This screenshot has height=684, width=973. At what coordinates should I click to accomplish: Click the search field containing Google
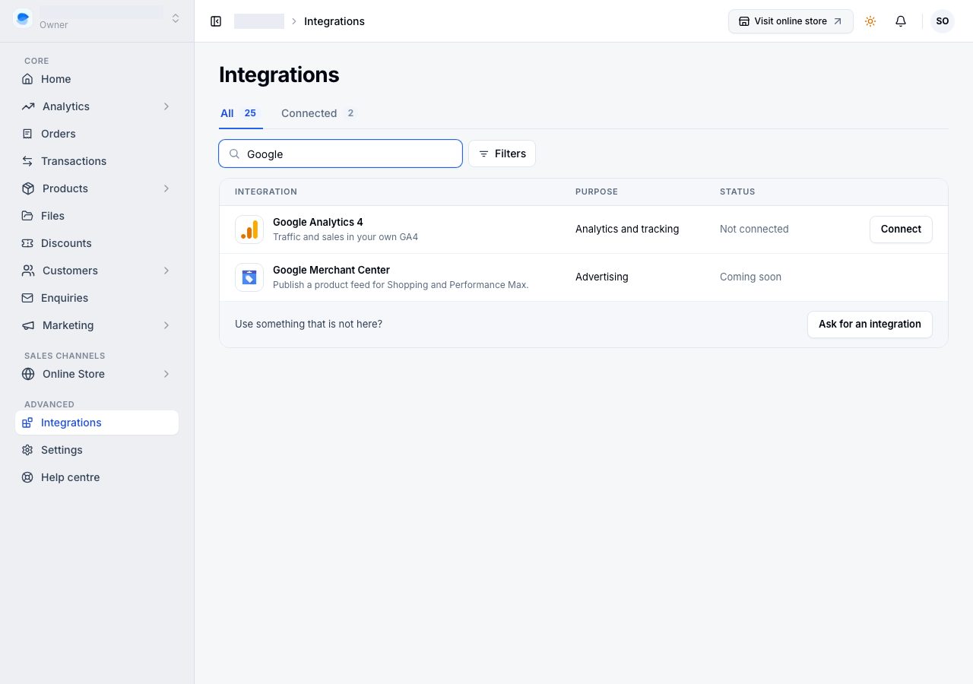click(x=341, y=154)
